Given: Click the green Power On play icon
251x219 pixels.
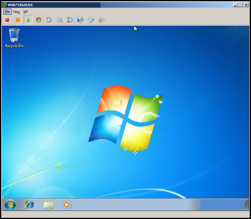Looking at the screenshot, I should [28, 20].
